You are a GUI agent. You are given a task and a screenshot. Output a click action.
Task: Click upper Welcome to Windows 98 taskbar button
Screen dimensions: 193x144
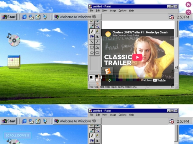tap(77, 17)
